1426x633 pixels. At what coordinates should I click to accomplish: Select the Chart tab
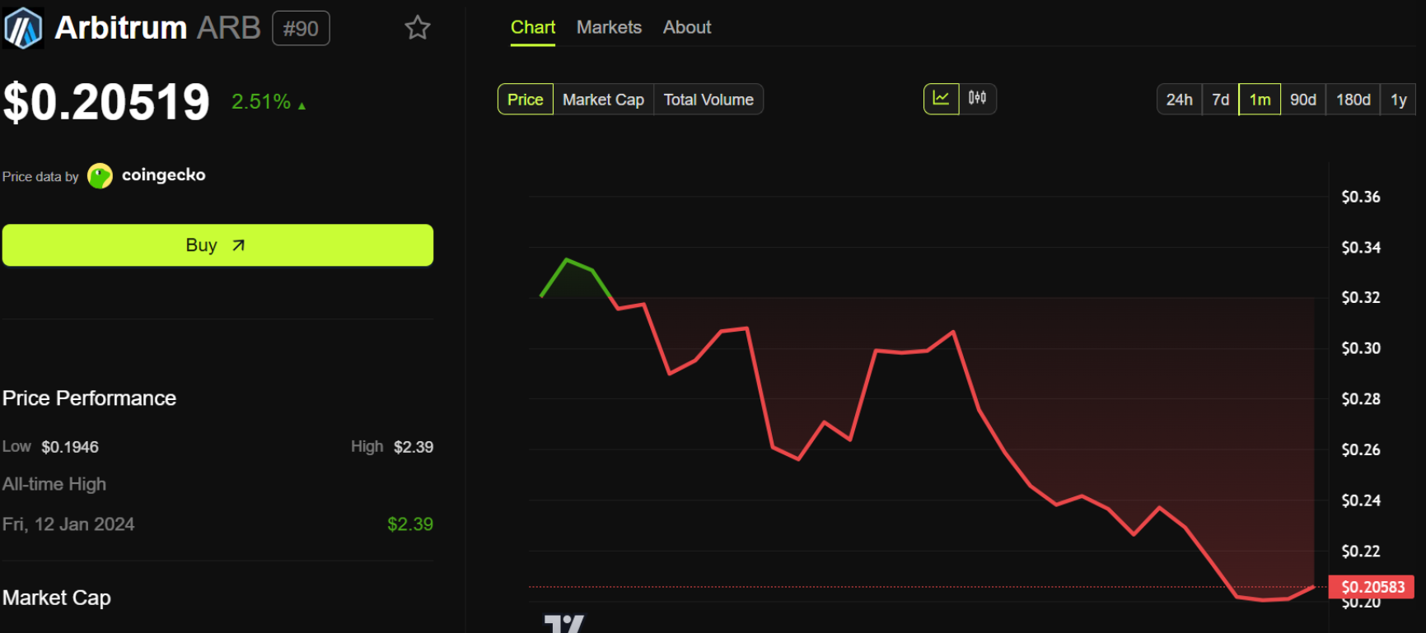click(533, 27)
